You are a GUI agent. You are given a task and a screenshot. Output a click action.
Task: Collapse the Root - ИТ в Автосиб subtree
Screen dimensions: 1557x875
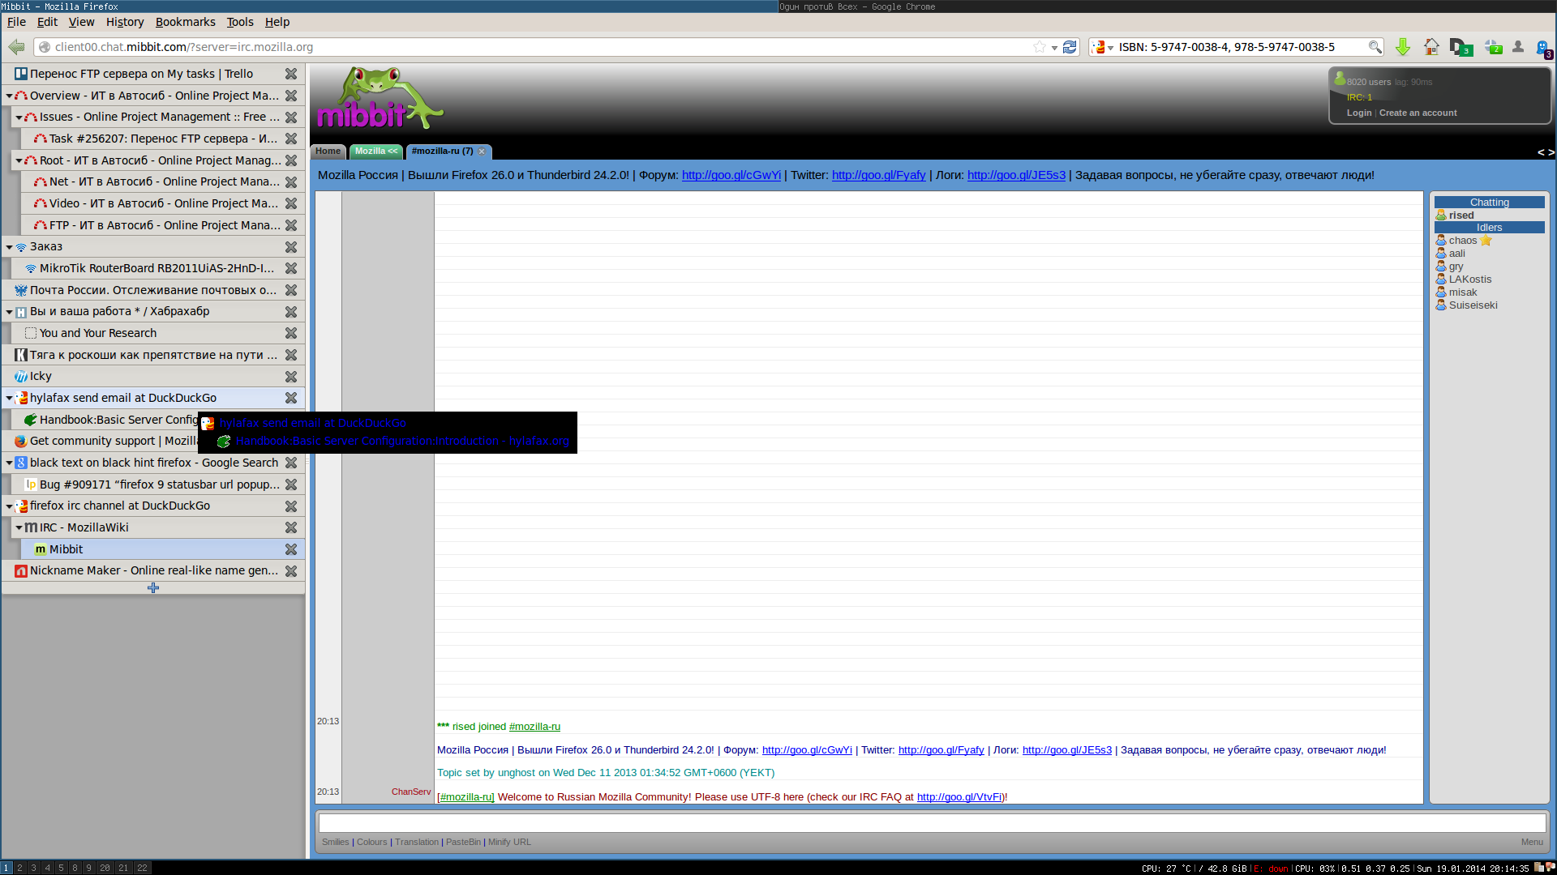click(x=19, y=160)
